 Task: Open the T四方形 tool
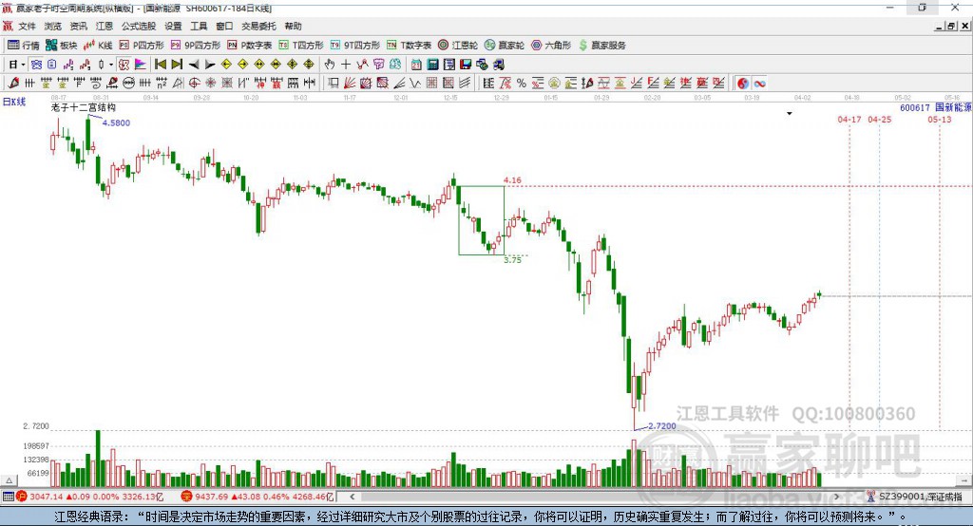click(301, 46)
